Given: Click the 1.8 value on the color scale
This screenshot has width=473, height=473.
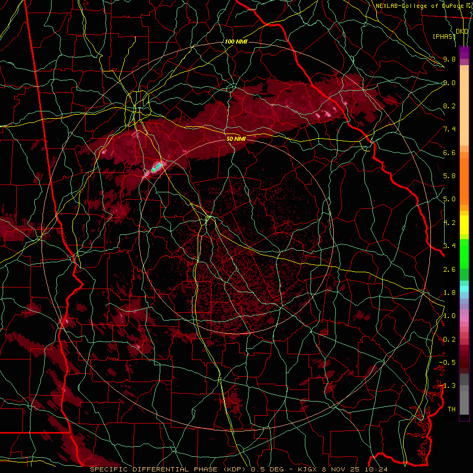Looking at the screenshot, I should 449,293.
